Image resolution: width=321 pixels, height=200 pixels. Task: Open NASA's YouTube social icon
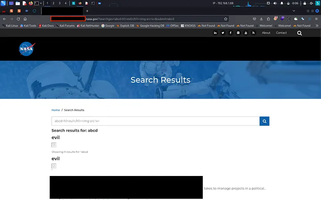[246, 33]
